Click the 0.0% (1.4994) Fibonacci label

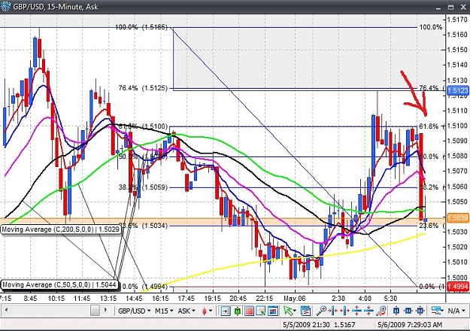tap(145, 287)
